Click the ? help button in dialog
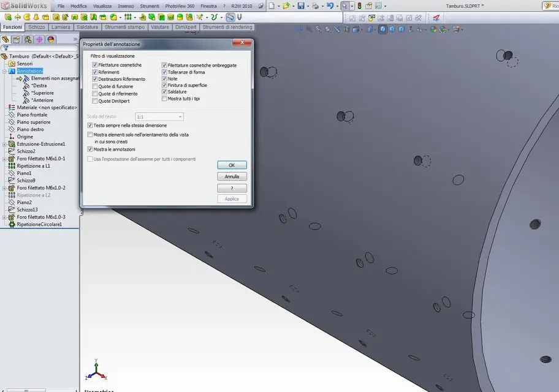This screenshot has width=559, height=392. click(232, 188)
